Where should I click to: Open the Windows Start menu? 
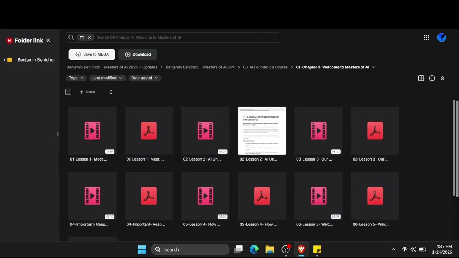(x=142, y=249)
